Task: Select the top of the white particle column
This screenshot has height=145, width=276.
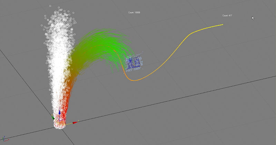Action: 57,14
